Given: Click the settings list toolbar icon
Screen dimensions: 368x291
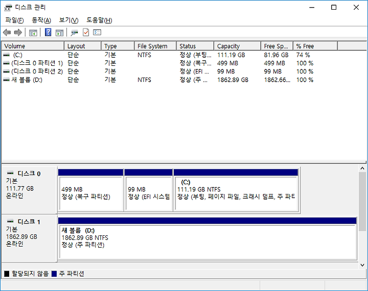Looking at the screenshot, I should [97, 32].
